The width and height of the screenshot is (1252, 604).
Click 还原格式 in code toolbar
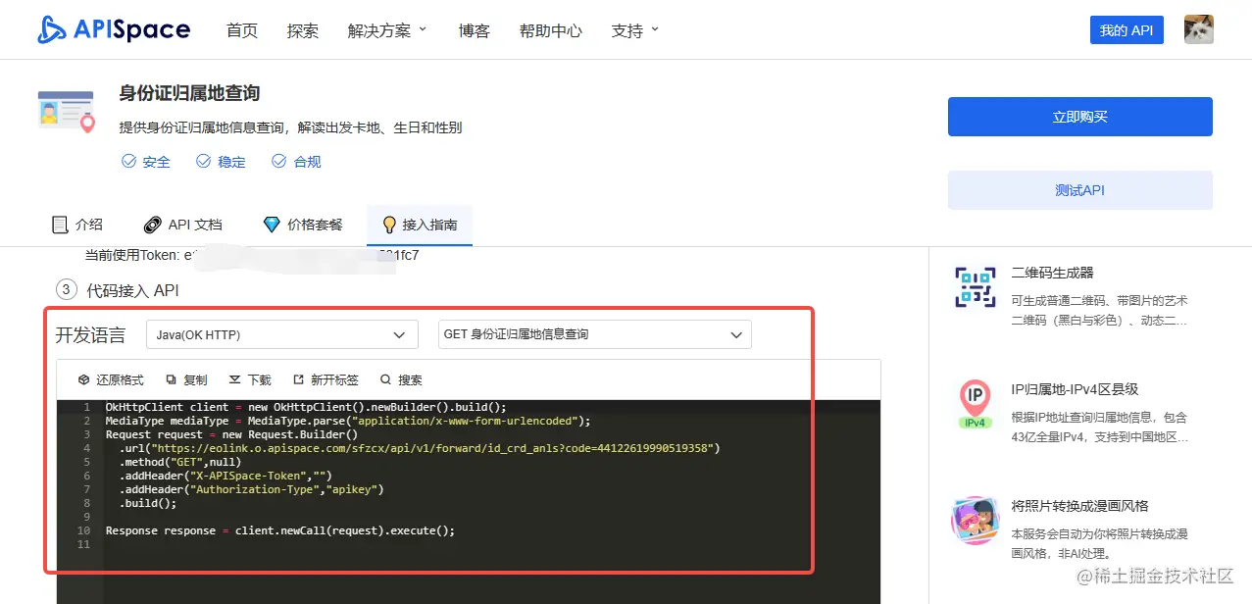[x=111, y=379]
